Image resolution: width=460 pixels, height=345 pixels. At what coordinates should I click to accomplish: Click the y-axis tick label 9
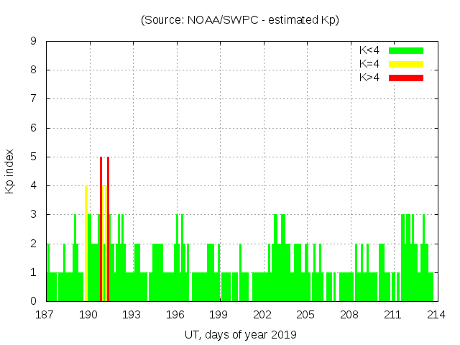click(x=34, y=42)
